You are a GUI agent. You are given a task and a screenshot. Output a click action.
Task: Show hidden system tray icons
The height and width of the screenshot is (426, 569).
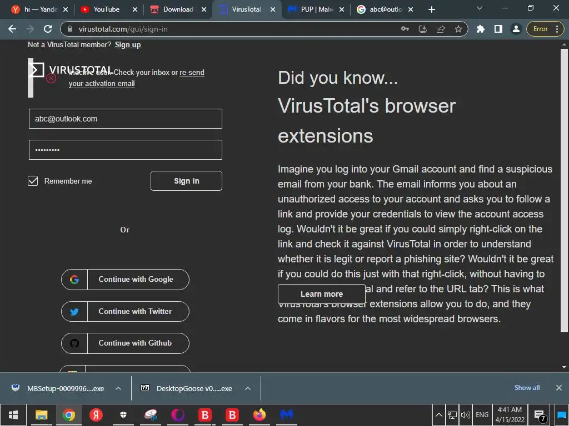pyautogui.click(x=439, y=415)
